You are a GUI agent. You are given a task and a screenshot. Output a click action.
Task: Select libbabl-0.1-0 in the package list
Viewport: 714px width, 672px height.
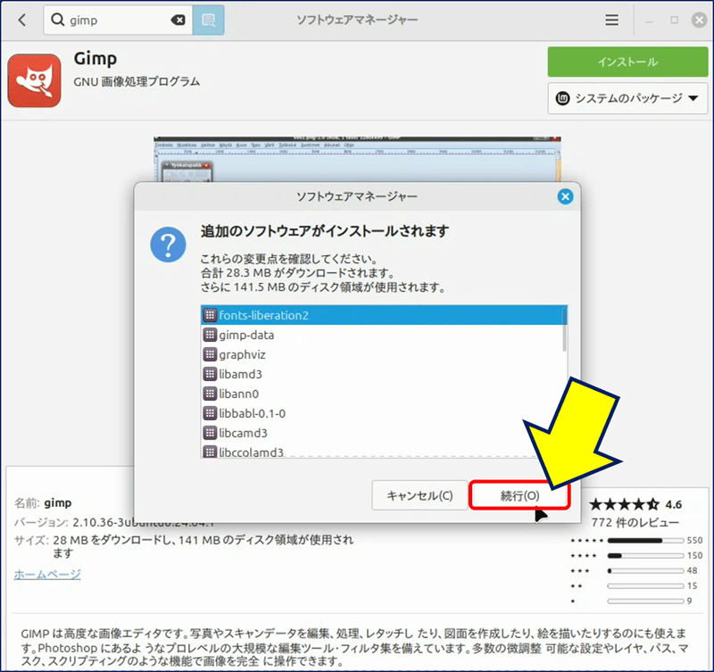pos(384,413)
